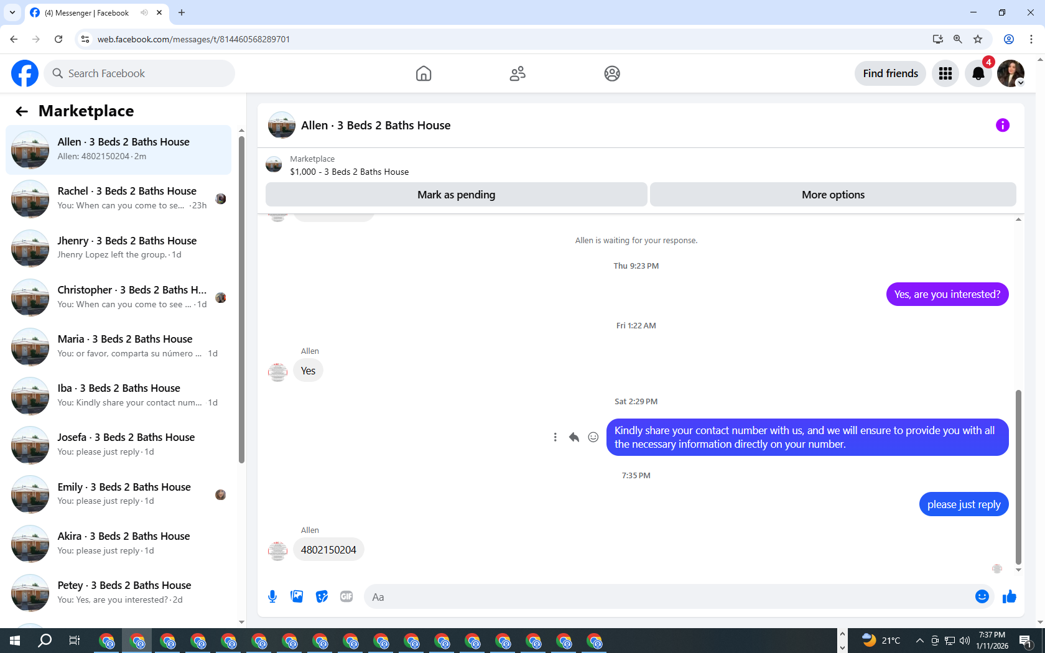Click the chat header title Allen · 3 Beds 2 Baths House
Image resolution: width=1045 pixels, height=653 pixels.
point(376,126)
